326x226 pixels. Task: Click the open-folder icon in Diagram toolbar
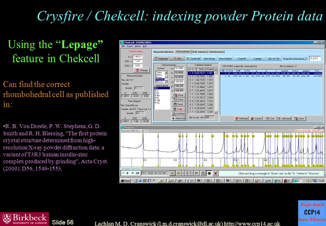[x=178, y=173]
